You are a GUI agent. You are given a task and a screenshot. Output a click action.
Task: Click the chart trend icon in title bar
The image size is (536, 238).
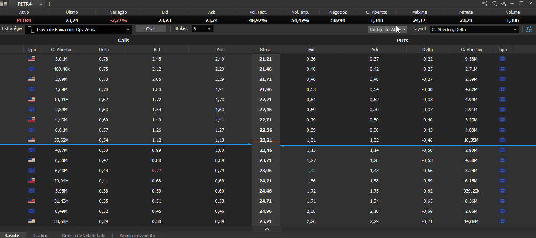[503, 4]
